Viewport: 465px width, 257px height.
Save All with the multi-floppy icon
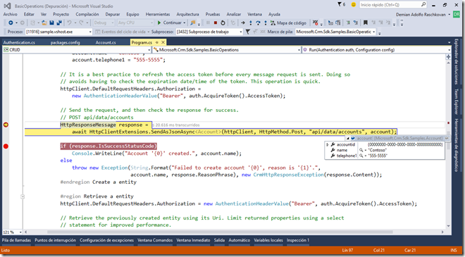59,23
